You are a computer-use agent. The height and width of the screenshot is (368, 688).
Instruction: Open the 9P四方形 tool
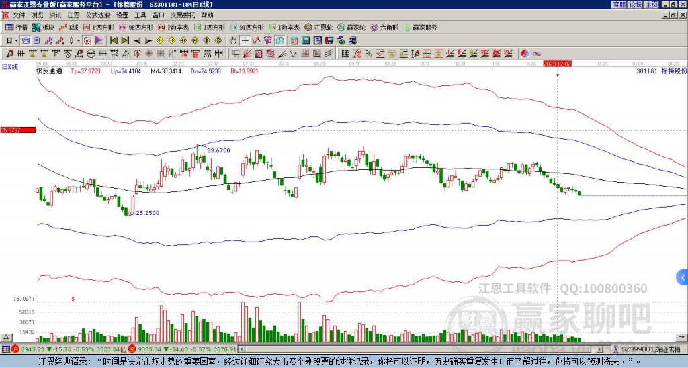click(x=136, y=27)
